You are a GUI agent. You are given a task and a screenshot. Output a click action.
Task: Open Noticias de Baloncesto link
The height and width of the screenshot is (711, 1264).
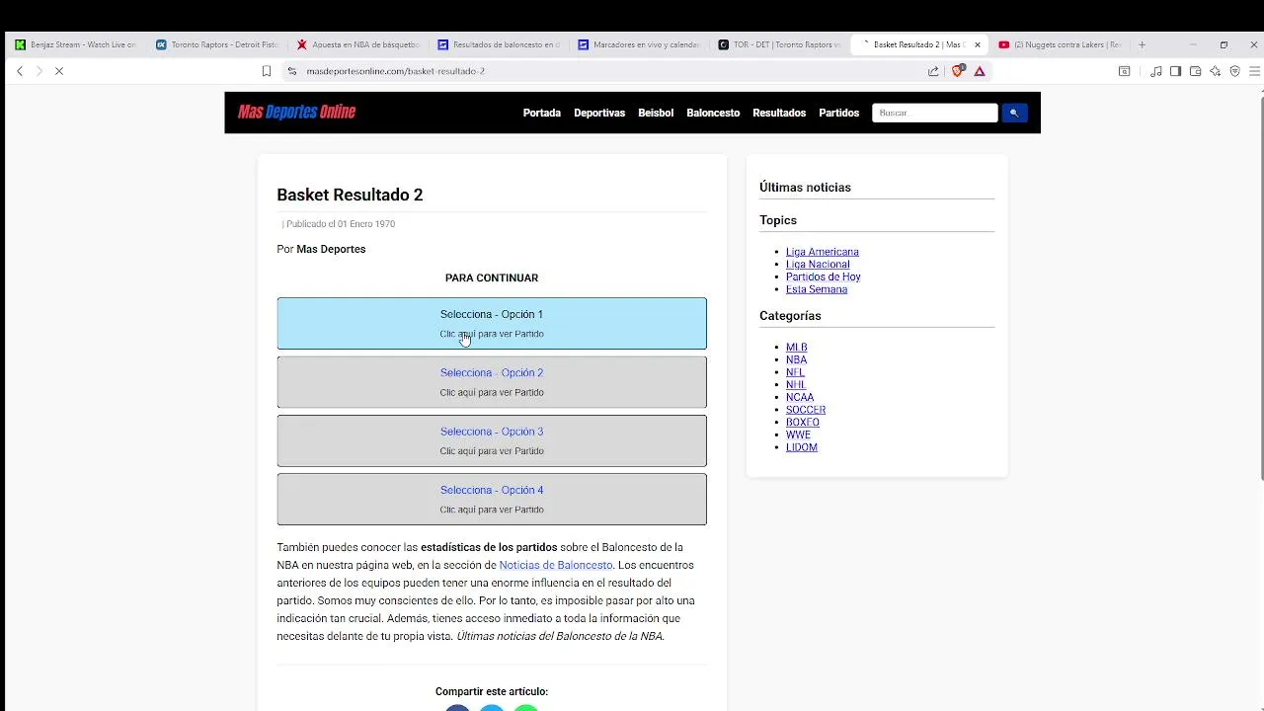(x=555, y=565)
